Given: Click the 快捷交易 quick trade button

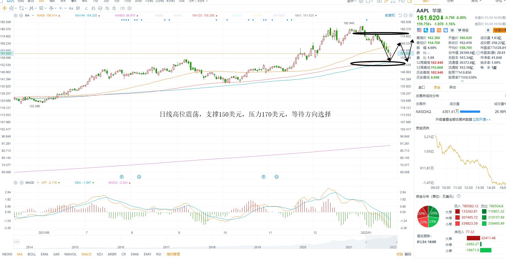Looking at the screenshot, I should click(500, 30).
